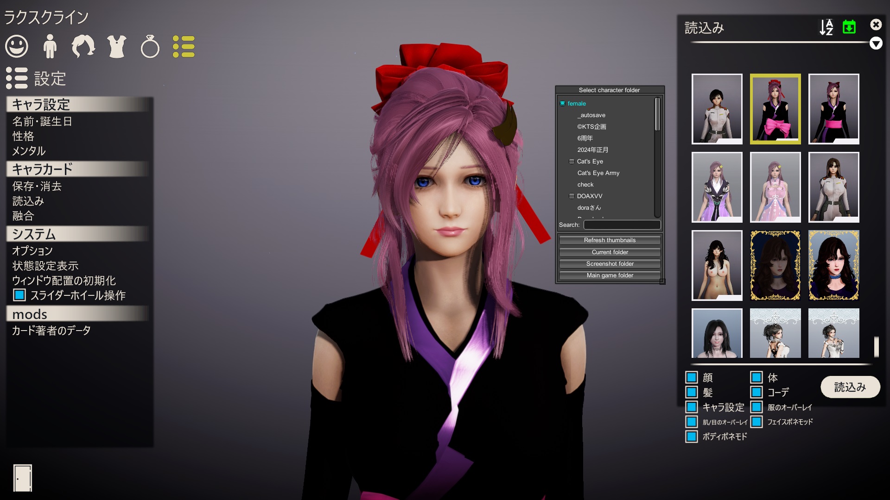Image resolution: width=890 pixels, height=500 pixels.
Task: Select the 名前・誕生日 menu item
Action: (42, 121)
